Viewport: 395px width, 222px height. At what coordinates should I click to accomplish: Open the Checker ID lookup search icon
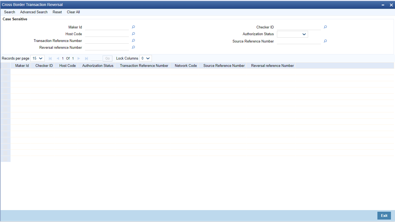tap(325, 27)
